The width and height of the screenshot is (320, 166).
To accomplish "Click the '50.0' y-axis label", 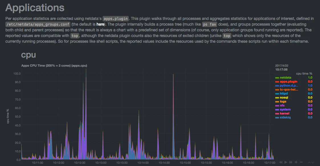I will click(18, 117).
